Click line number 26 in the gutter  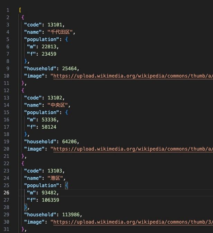click(x=7, y=193)
